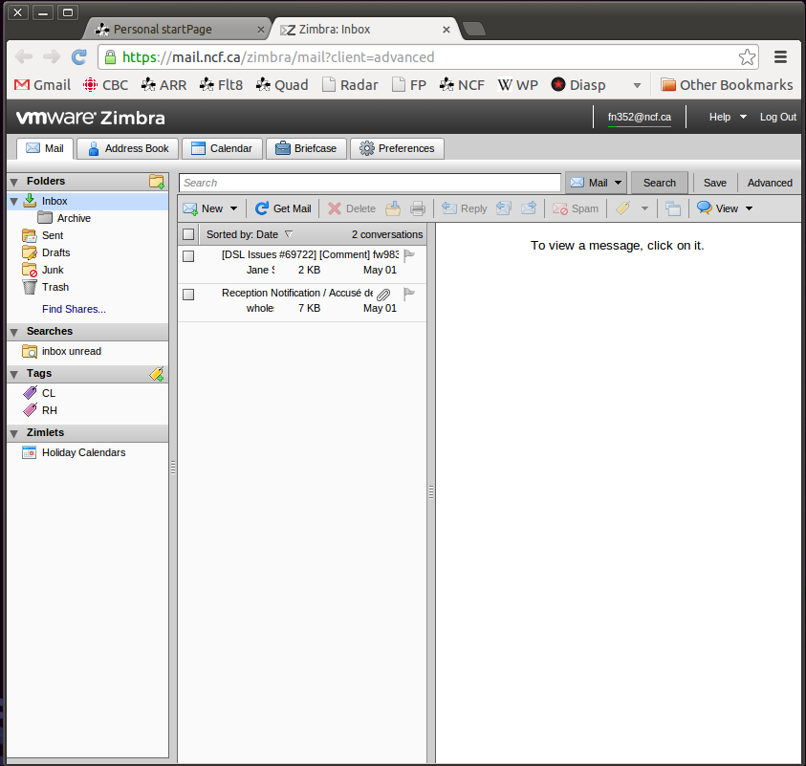Click the New Tag icon in Tags header
Screen dimensions: 806x766
coord(156,374)
